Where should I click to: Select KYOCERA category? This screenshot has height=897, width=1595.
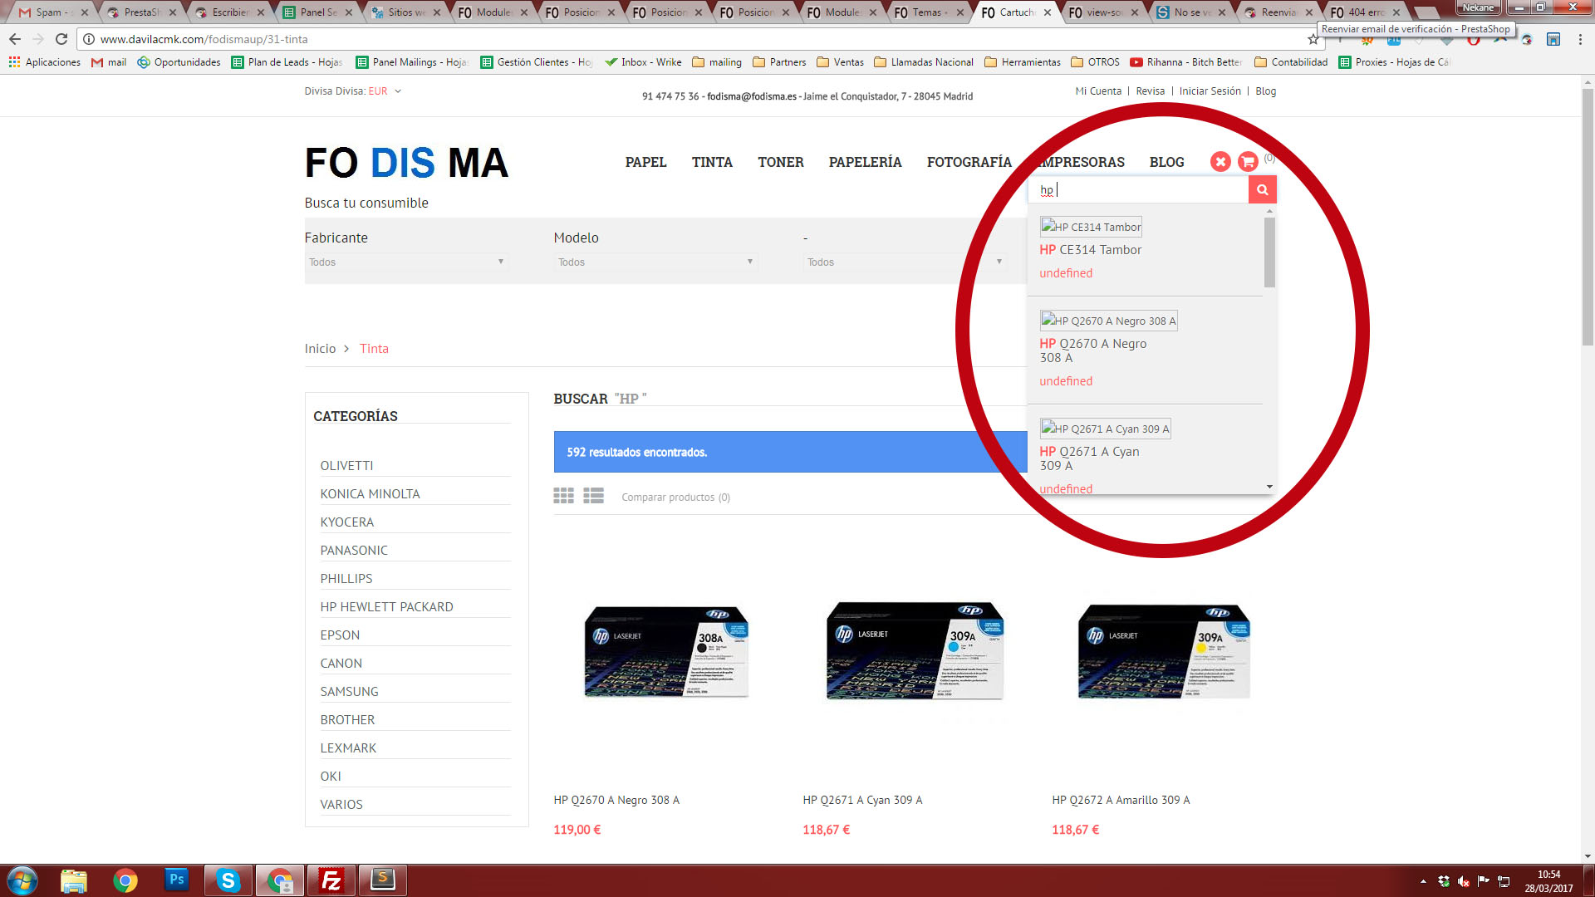(x=347, y=522)
